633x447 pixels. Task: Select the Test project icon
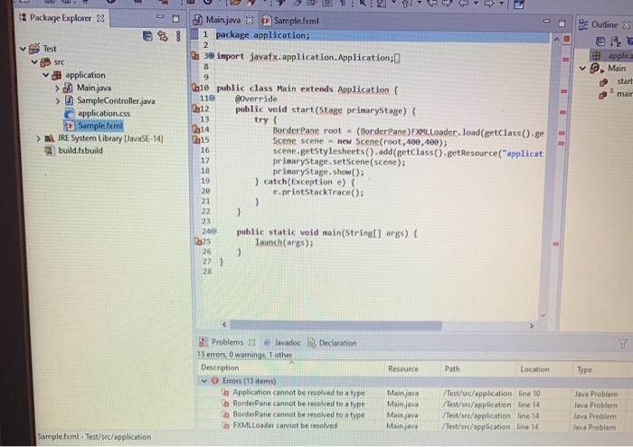coord(34,49)
